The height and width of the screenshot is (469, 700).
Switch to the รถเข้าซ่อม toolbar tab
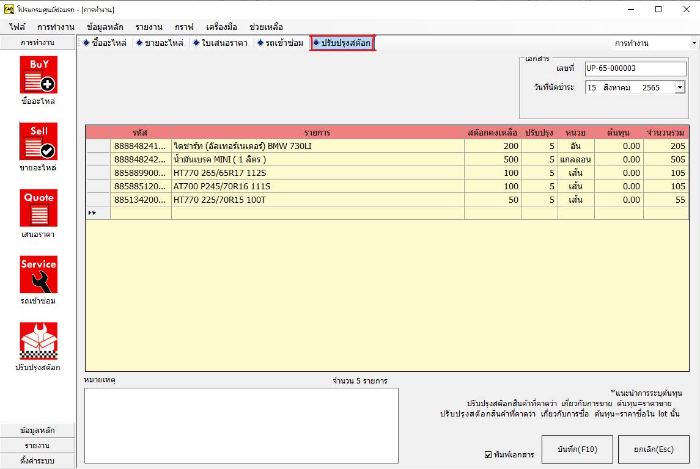point(281,43)
